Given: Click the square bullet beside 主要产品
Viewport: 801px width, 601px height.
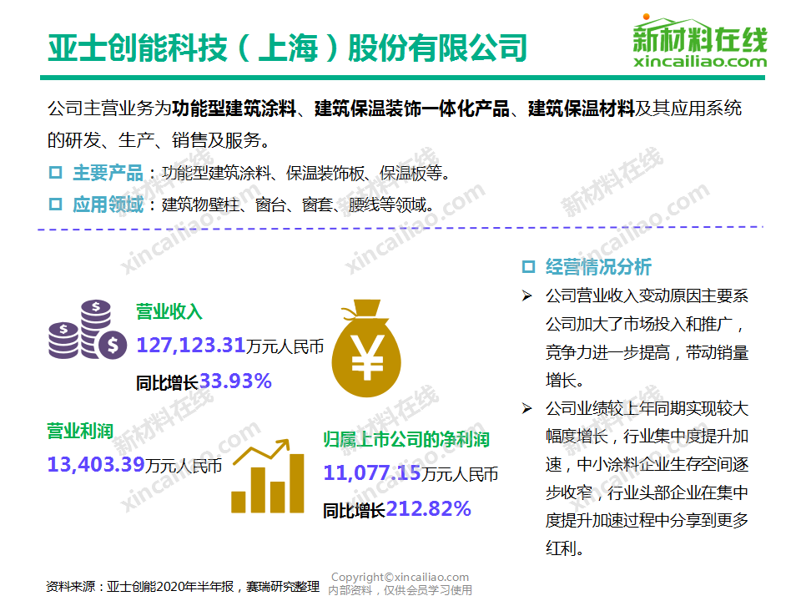Looking at the screenshot, I should point(55,173).
